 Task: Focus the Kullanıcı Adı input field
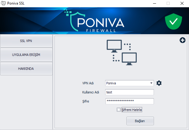click(129, 92)
